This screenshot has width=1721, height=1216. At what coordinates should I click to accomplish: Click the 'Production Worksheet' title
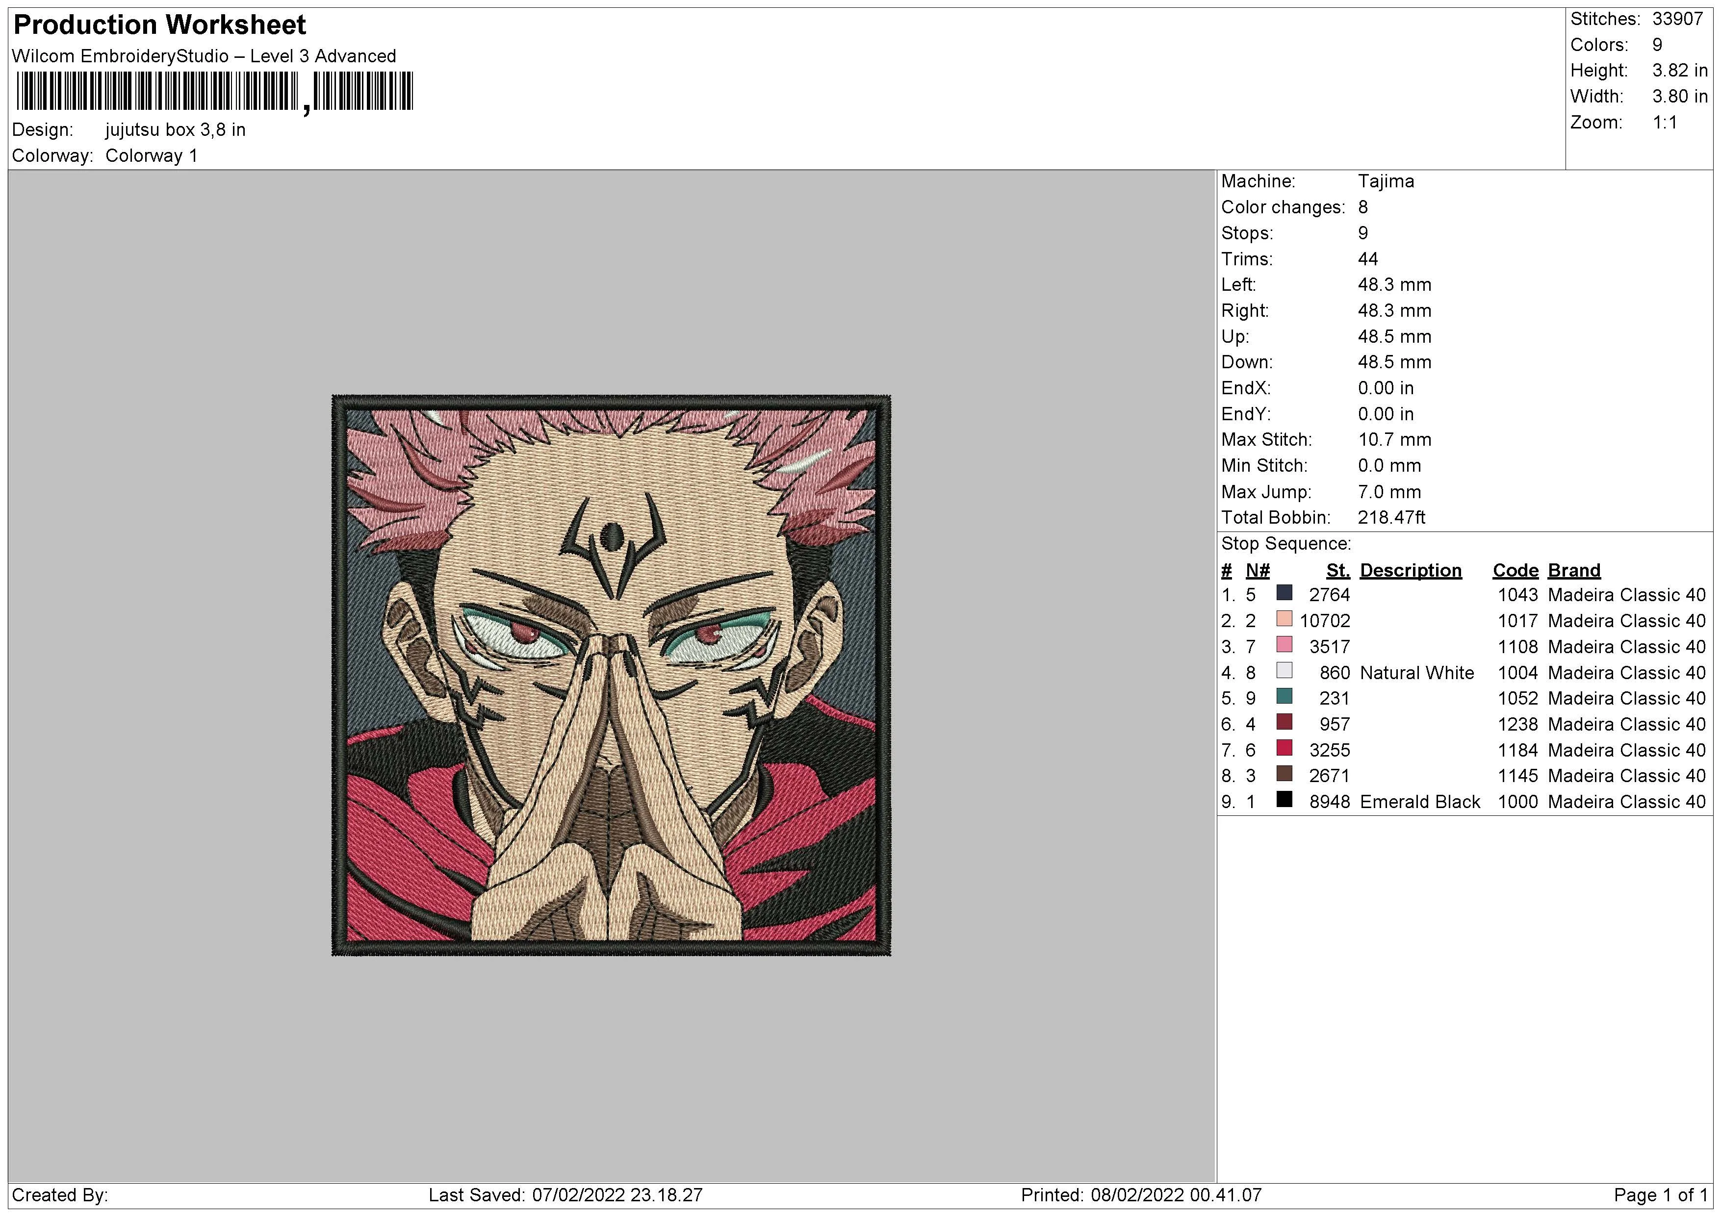click(x=160, y=25)
